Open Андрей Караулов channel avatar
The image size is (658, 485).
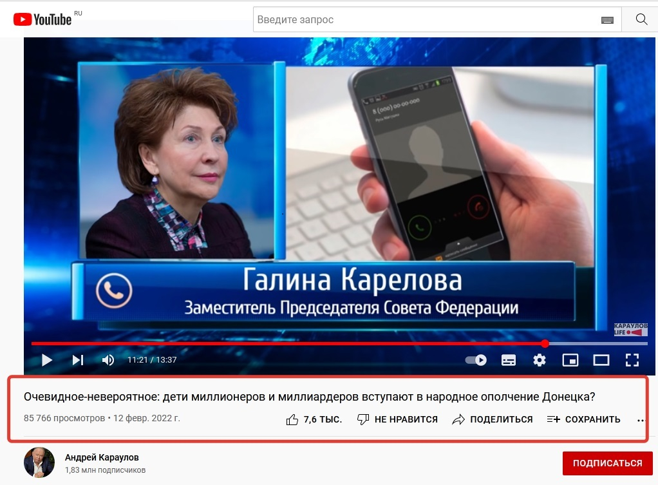(39, 462)
